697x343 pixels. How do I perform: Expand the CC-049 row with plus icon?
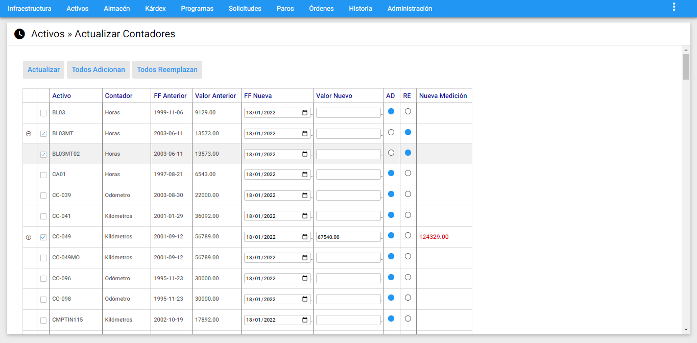click(x=29, y=237)
